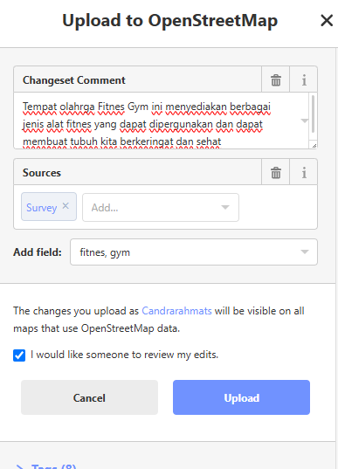
Task: Focus the Add field input containing 'fitnes, gym'
Action: [194, 252]
